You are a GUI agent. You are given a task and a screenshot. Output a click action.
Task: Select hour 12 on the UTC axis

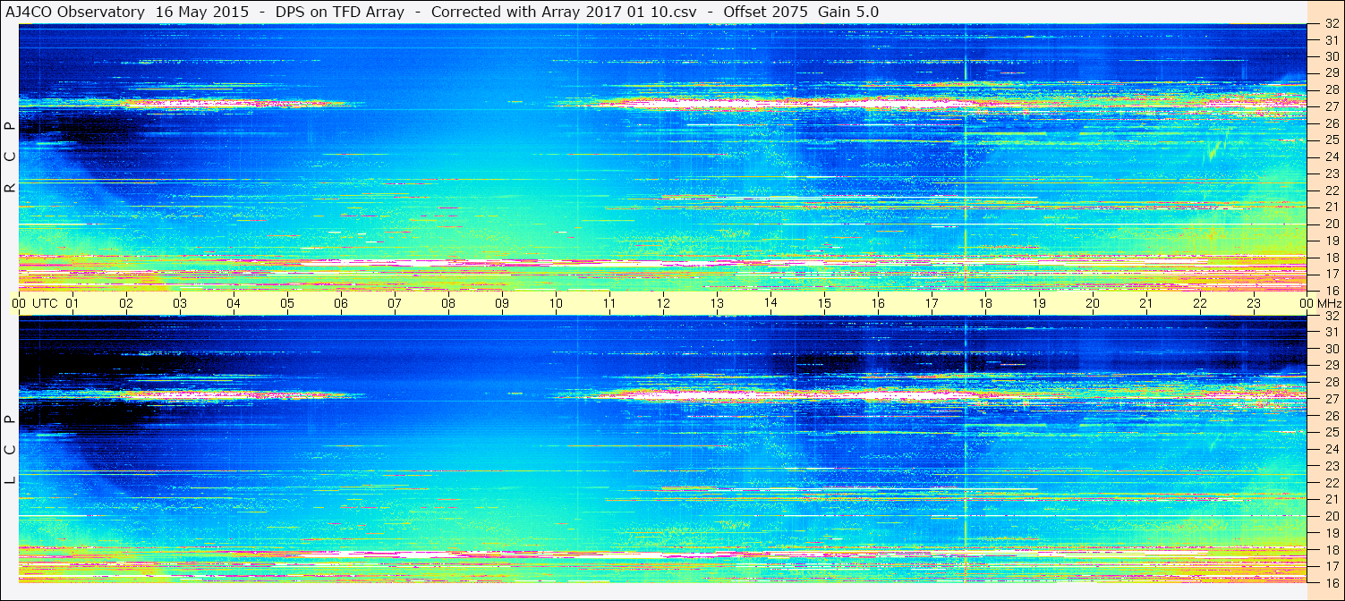663,303
